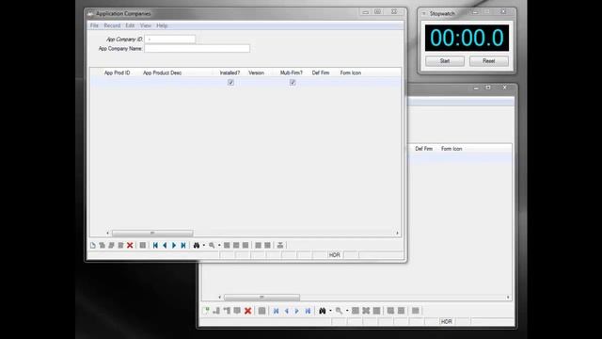Click the red X delete icon in Application Companies toolbar
This screenshot has height=339, width=602.
coord(130,245)
